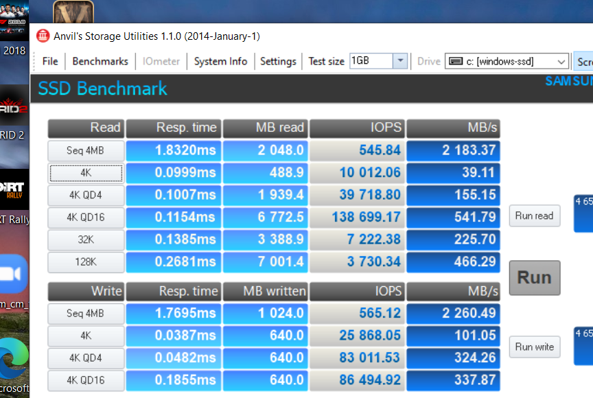
Task: Open the Benchmarks menu
Action: [100, 61]
